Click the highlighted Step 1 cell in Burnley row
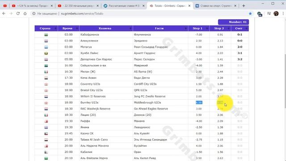The image size is (286, 161). click(199, 102)
